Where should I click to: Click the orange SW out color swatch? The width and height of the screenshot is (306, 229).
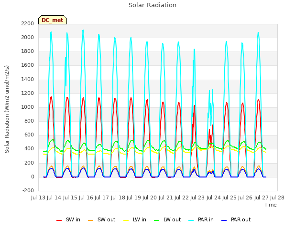click(90, 220)
